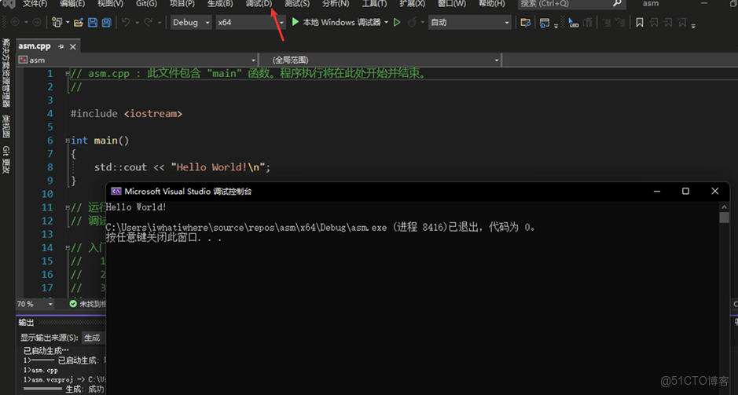Click the #include <iostream> line
The width and height of the screenshot is (738, 395).
pyautogui.click(x=126, y=113)
